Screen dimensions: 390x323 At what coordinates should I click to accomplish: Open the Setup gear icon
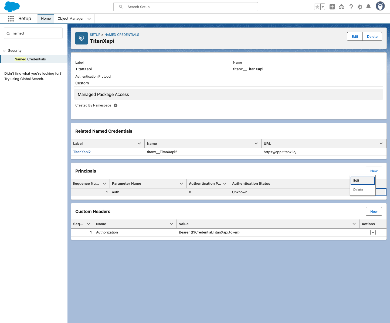coord(360,7)
